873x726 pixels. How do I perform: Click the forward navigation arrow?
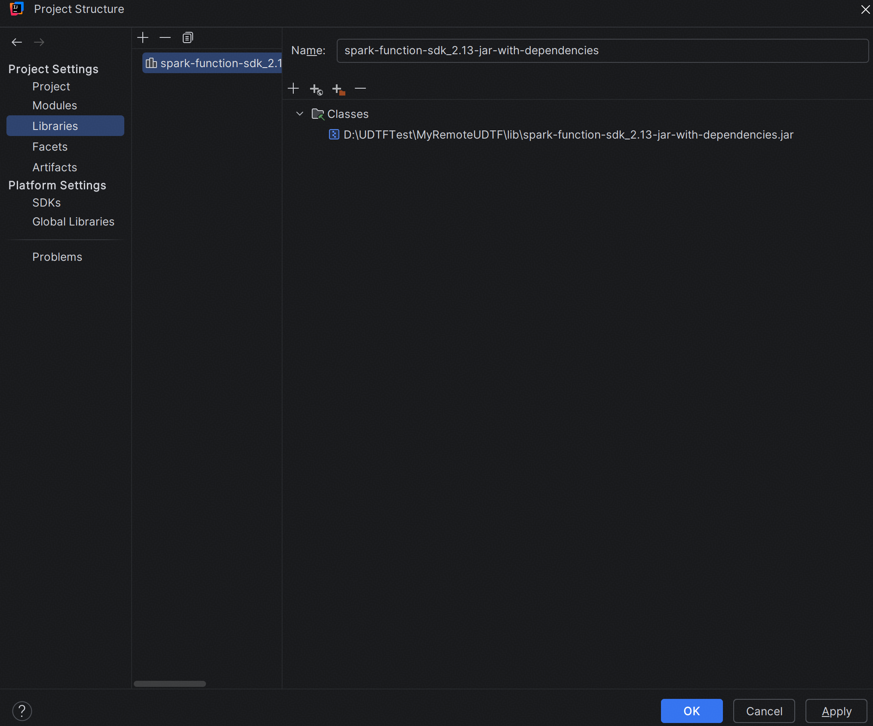(x=39, y=42)
